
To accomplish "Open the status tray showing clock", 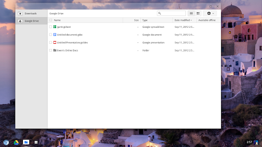I will coord(253,142).
